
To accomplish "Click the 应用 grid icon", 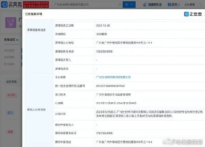I will tap(169, 5).
